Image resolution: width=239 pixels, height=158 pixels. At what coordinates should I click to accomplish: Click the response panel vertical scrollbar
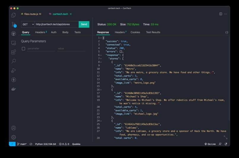pos(229,79)
